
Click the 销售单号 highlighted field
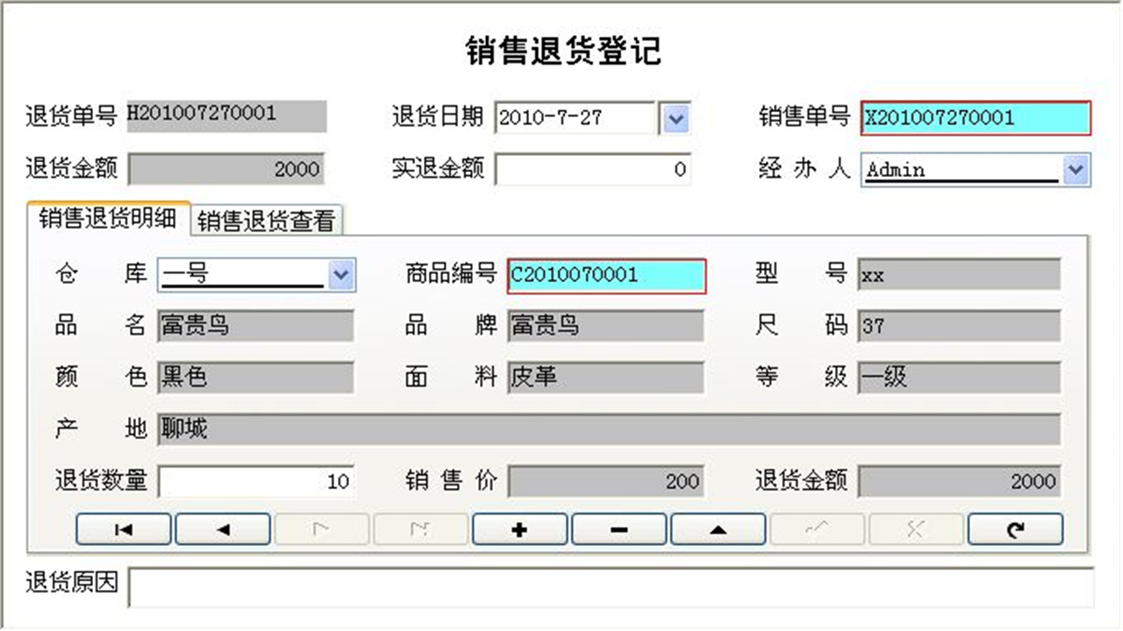974,118
